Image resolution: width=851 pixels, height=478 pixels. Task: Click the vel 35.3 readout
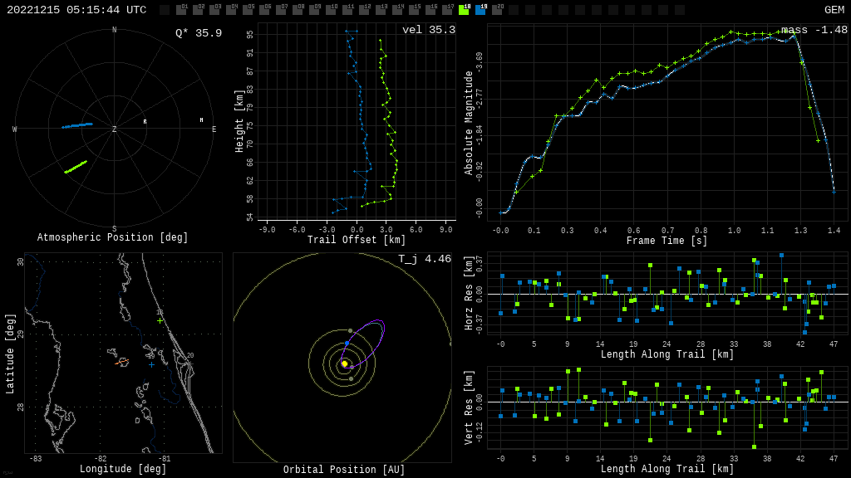(x=428, y=30)
